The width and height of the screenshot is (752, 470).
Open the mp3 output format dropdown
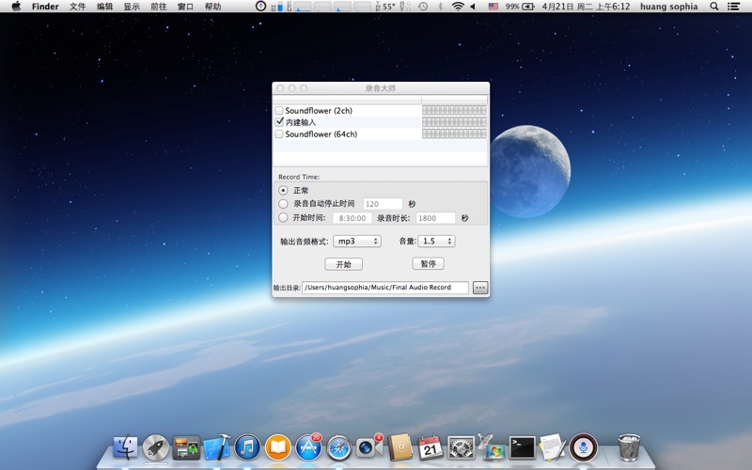point(357,242)
